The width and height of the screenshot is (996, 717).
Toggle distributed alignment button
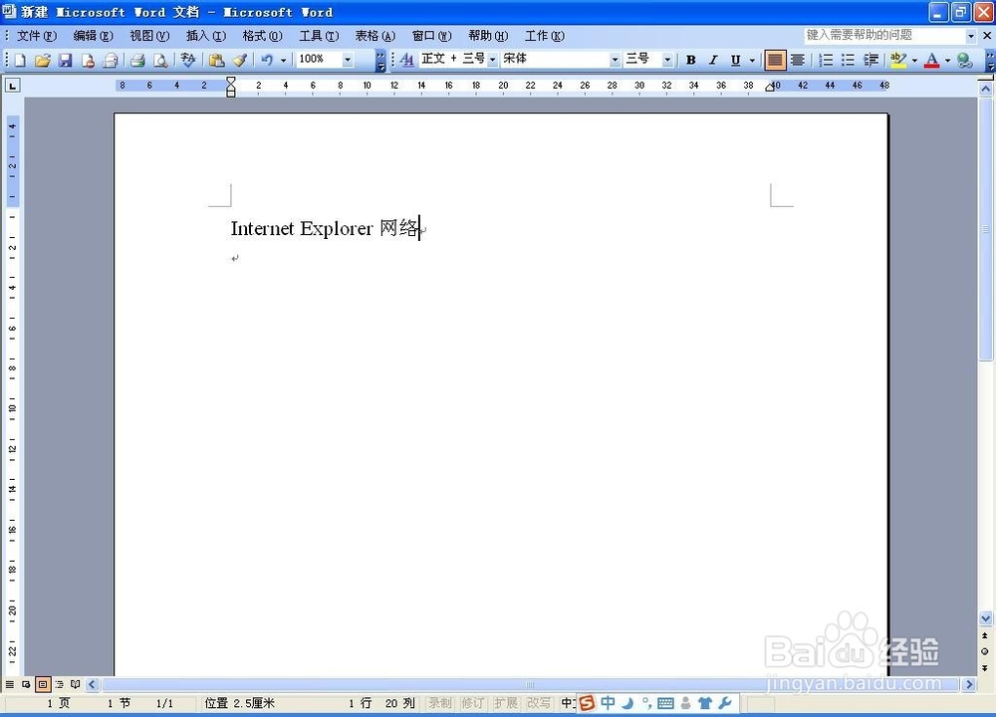[x=798, y=61]
